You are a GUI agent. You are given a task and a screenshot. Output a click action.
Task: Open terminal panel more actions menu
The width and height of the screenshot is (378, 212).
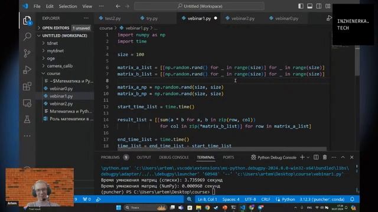tap(334, 157)
